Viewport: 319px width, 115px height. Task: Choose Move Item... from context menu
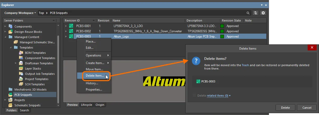pyautogui.click(x=94, y=69)
